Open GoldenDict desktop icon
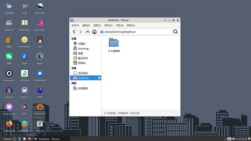Screen dimensions: 251x141 pyautogui.click(x=24, y=26)
